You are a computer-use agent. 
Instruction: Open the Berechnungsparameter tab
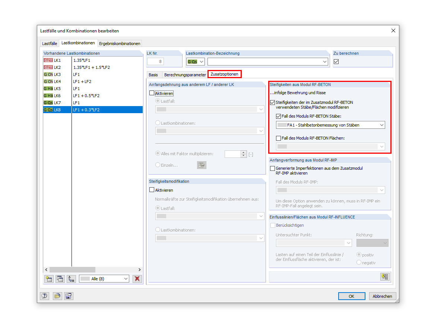coord(185,74)
